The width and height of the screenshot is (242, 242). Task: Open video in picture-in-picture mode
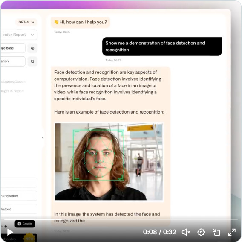[216, 232]
